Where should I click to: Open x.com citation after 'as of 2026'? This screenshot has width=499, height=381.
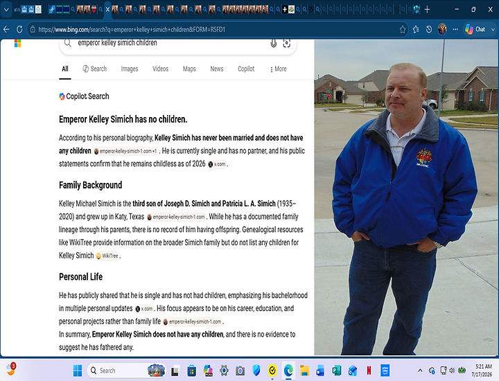(217, 164)
